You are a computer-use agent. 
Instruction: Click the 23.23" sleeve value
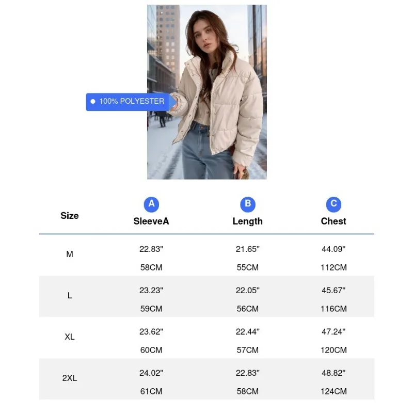pyautogui.click(x=151, y=290)
